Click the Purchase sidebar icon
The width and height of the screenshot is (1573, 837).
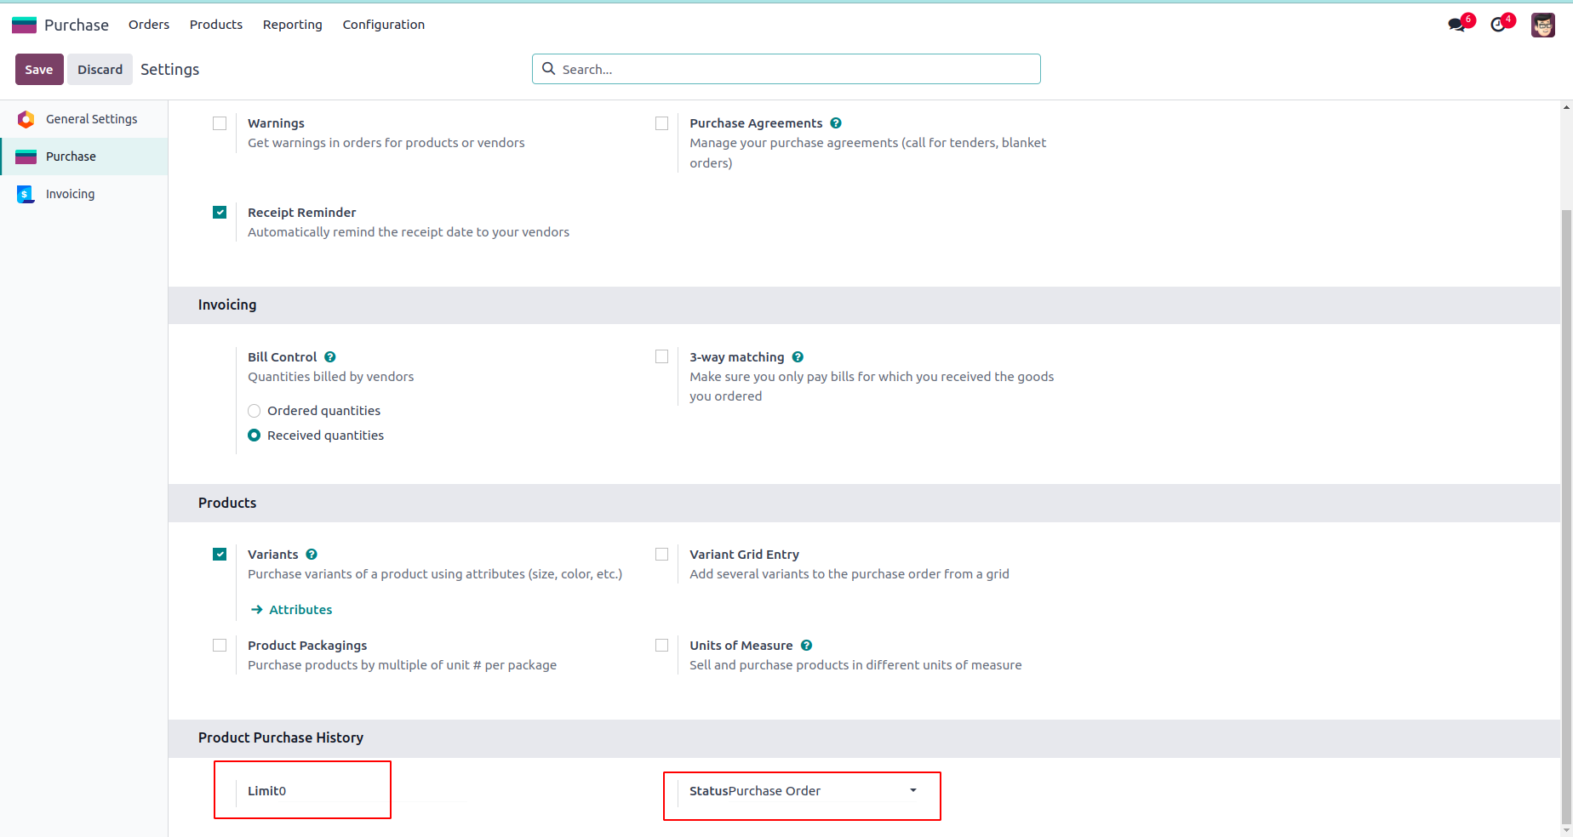click(x=26, y=157)
